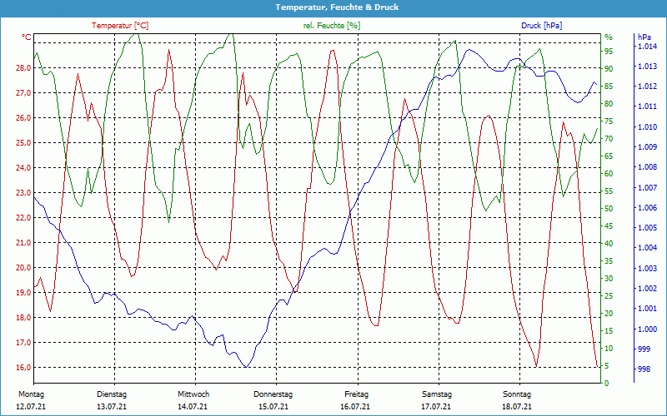
Task: Click the green "75" humidity axis value
Action: [609, 121]
